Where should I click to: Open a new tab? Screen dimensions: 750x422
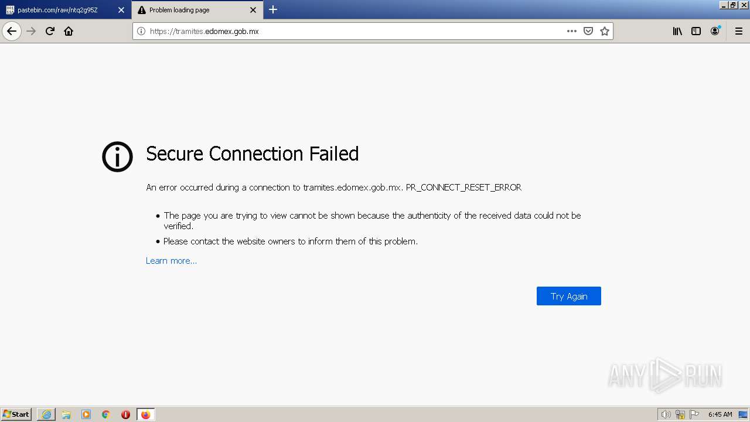(x=273, y=9)
